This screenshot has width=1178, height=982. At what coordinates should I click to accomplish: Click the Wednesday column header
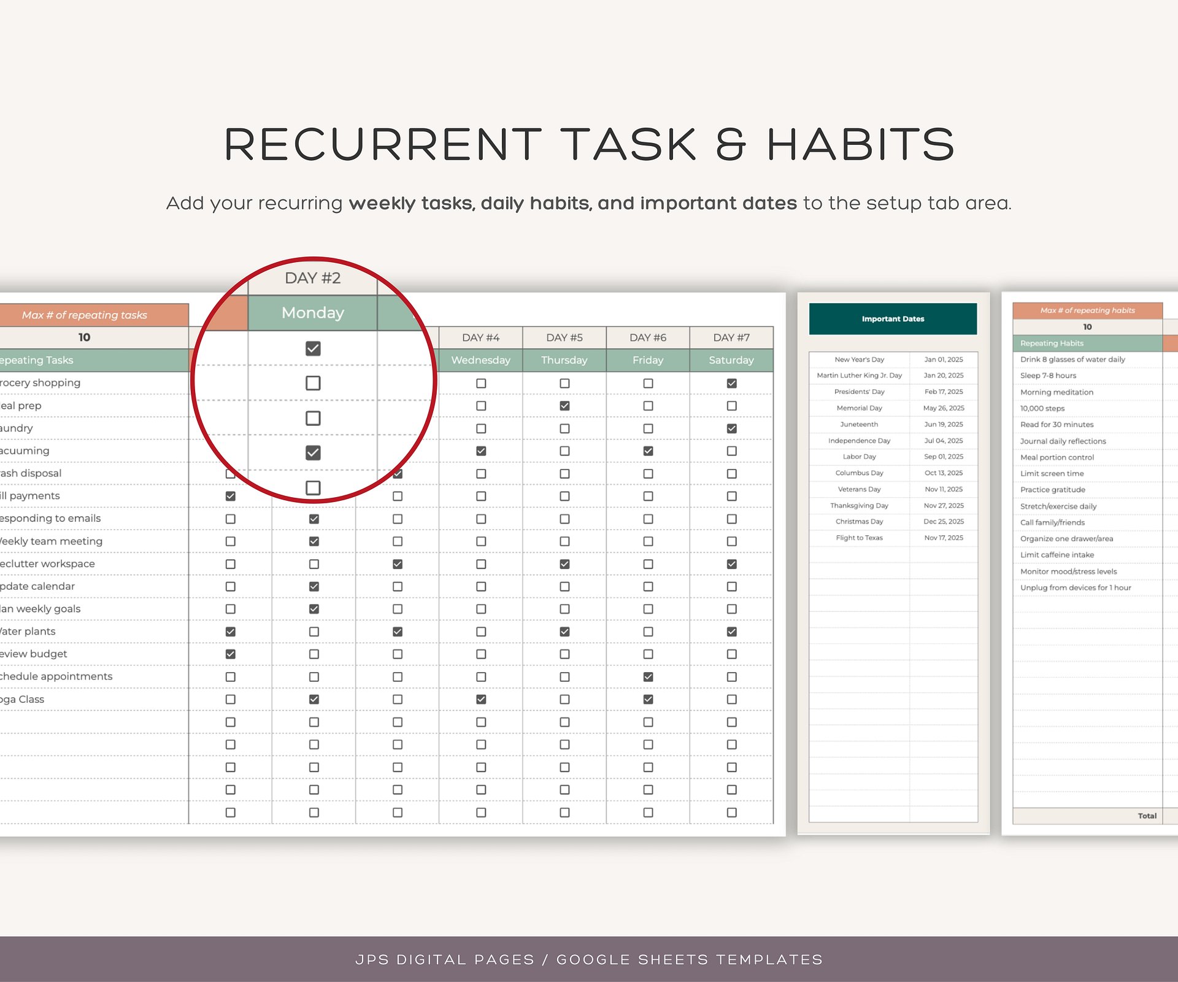pos(481,360)
